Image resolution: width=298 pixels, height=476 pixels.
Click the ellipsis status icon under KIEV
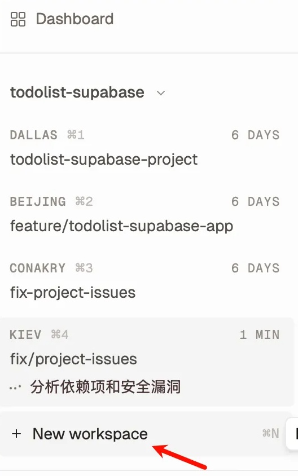pyautogui.click(x=15, y=387)
